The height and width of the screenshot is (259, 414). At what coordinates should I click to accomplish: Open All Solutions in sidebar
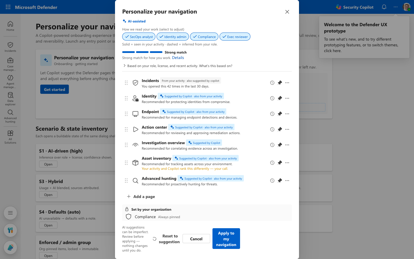tap(10, 137)
